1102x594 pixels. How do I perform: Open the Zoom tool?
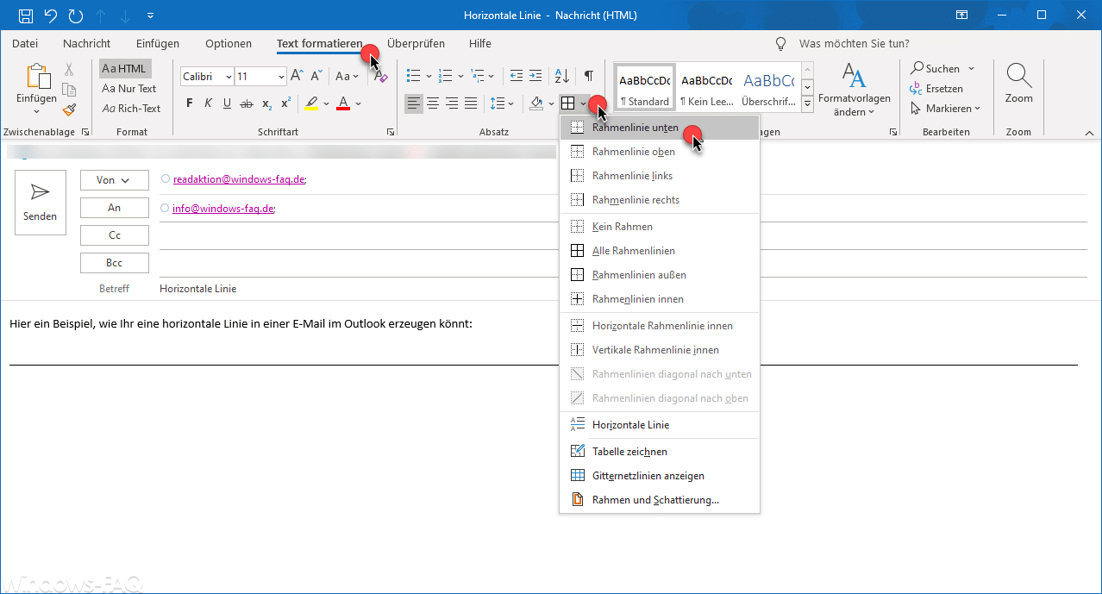pyautogui.click(x=1018, y=82)
